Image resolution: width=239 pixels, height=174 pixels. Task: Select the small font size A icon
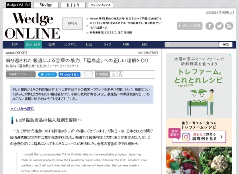(113, 74)
